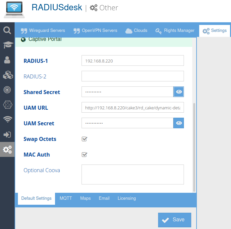Open the sign-in arrow sidebar icon
The height and width of the screenshot is (229, 231).
click(7, 135)
